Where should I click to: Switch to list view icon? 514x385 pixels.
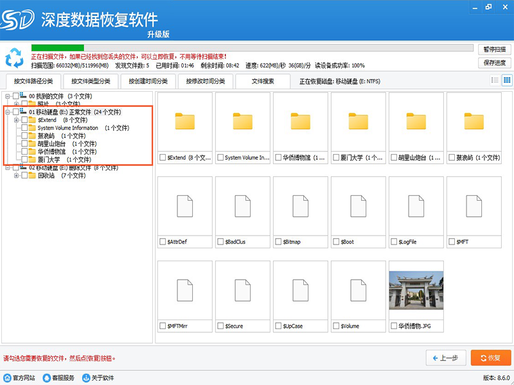click(x=495, y=80)
